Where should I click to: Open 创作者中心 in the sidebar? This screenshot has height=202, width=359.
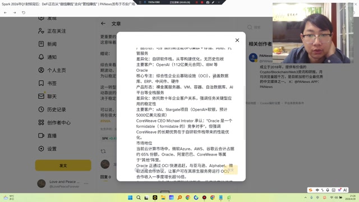54,122
